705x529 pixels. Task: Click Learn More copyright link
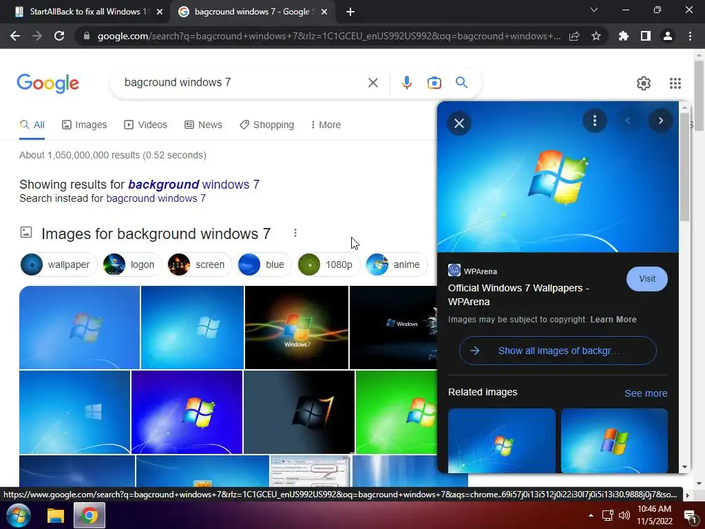613,320
